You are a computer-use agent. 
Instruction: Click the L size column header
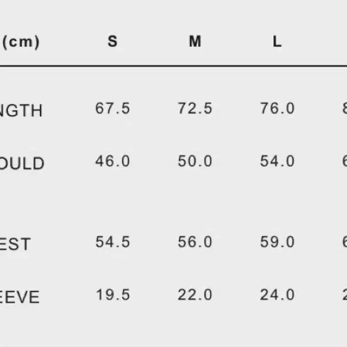(277, 41)
